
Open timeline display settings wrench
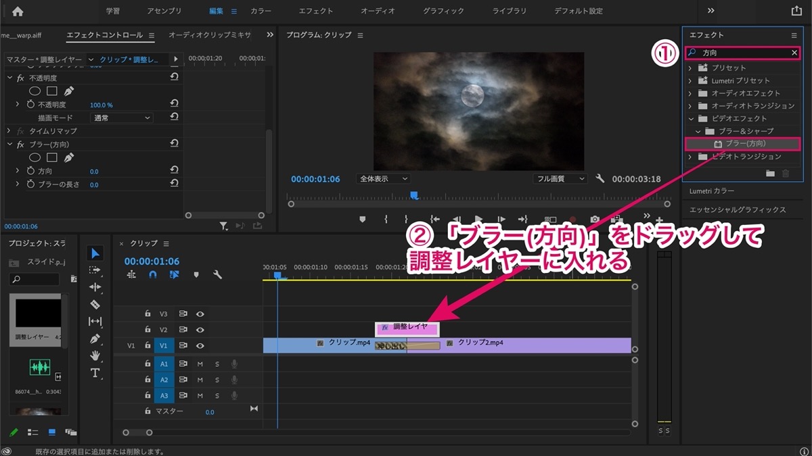point(217,275)
